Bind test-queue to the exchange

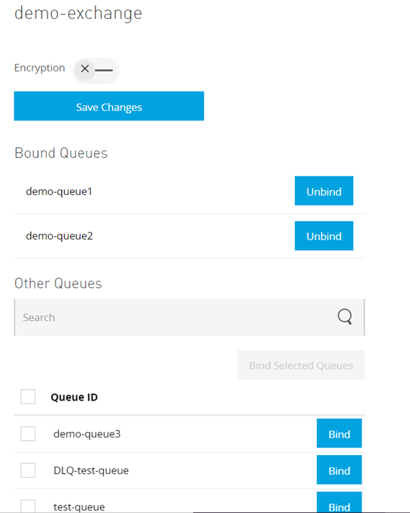coord(338,506)
